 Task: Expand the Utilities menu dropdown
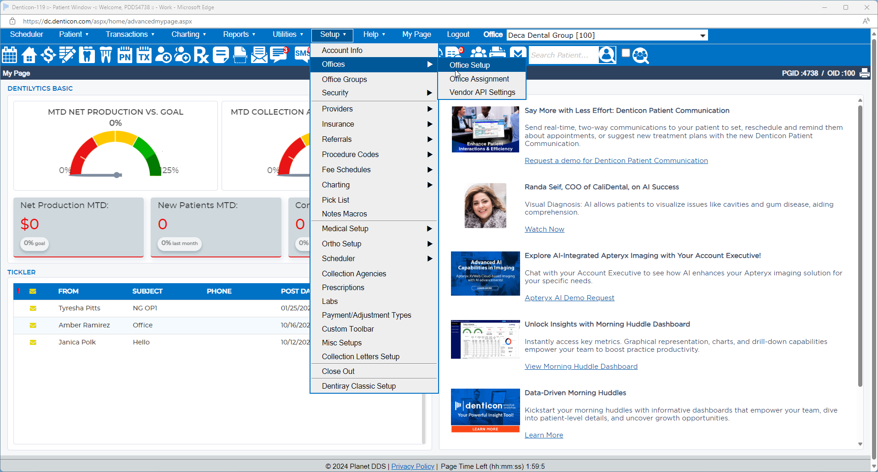pos(288,35)
